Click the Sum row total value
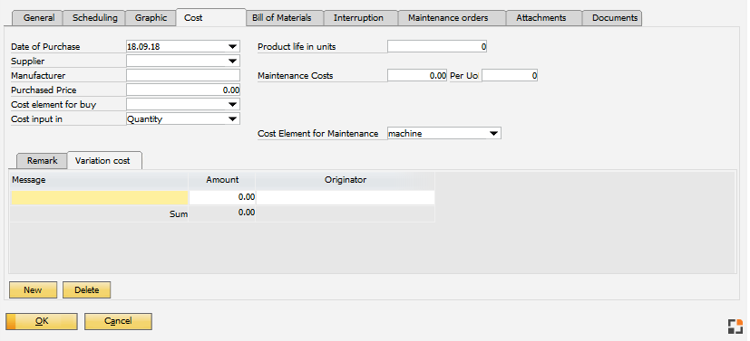The image size is (750, 341). click(247, 213)
